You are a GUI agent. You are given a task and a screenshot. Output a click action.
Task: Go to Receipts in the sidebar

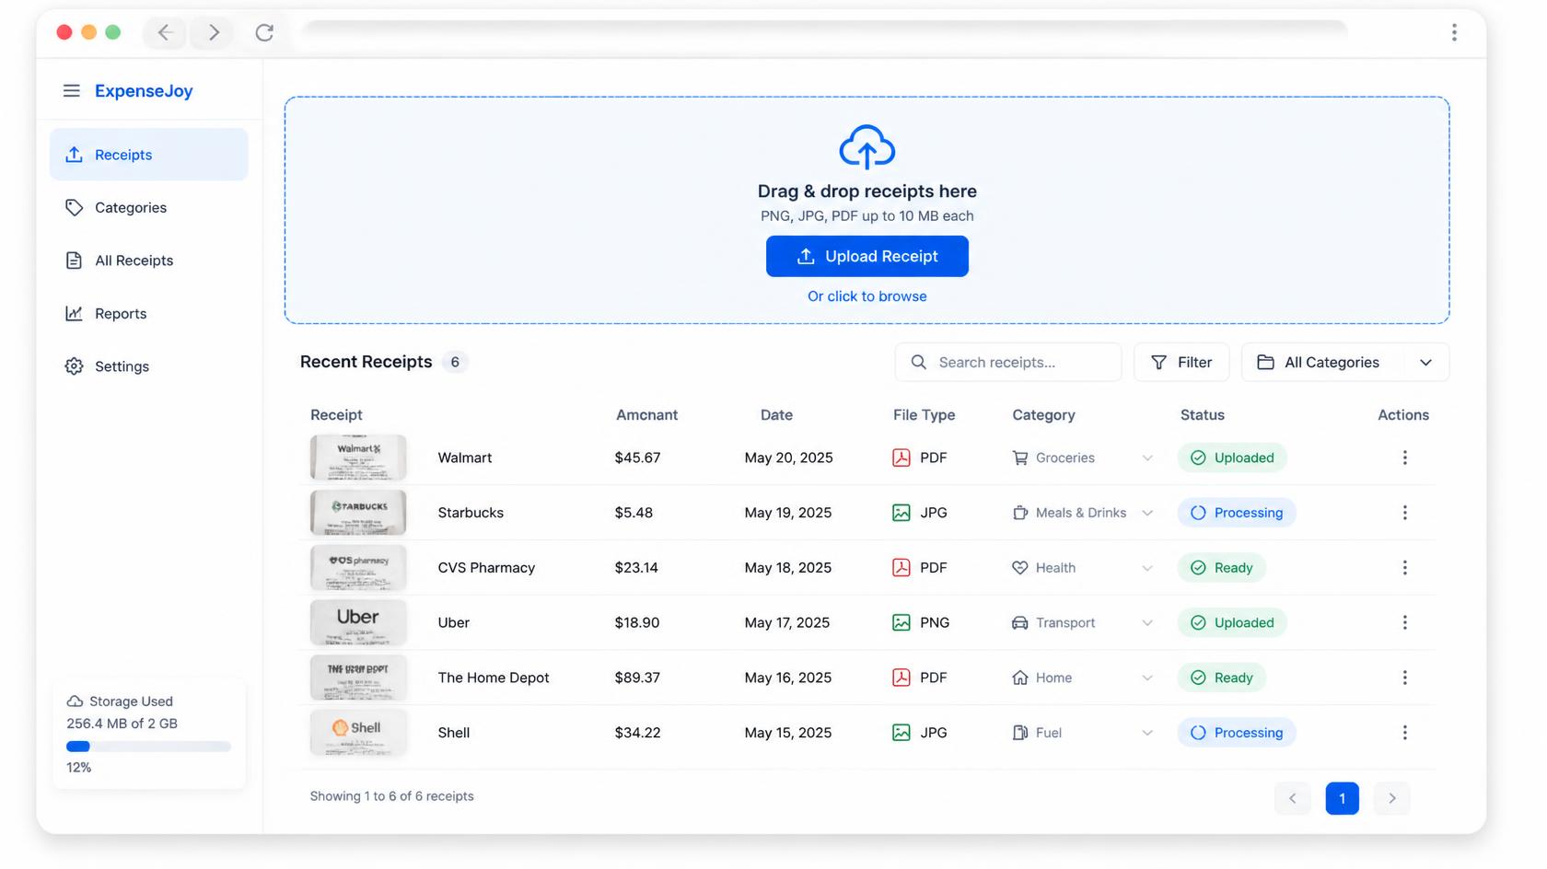click(x=149, y=155)
